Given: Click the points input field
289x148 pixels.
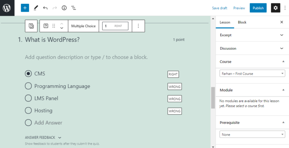Looking at the screenshot, I should pyautogui.click(x=115, y=26).
